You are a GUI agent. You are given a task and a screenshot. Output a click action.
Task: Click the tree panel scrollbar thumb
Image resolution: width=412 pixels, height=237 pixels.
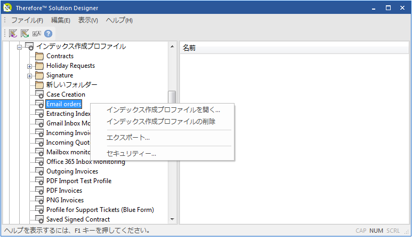pyautogui.click(x=172, y=97)
